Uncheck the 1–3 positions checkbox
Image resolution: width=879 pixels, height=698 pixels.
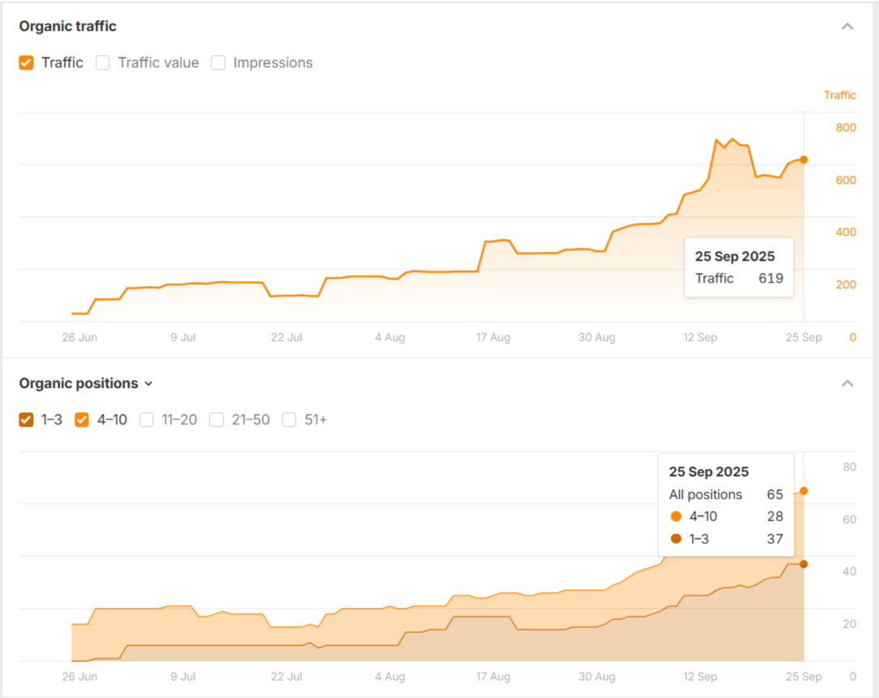tap(27, 419)
